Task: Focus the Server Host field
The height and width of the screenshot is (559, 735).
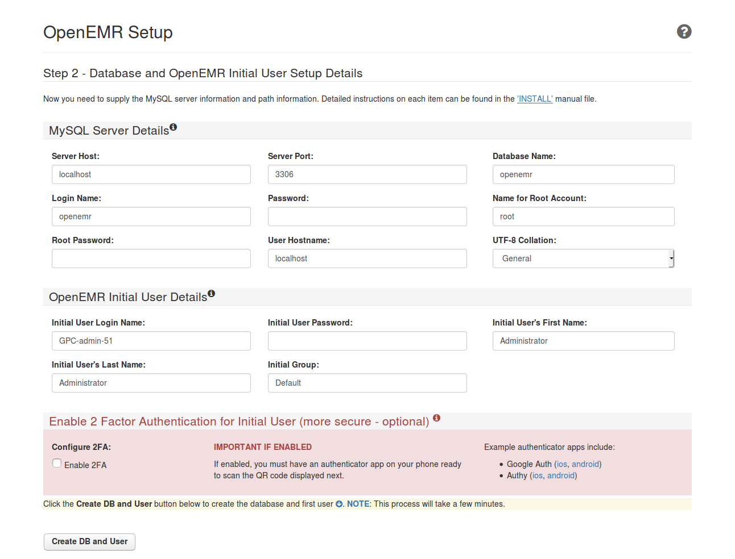Action: [151, 174]
